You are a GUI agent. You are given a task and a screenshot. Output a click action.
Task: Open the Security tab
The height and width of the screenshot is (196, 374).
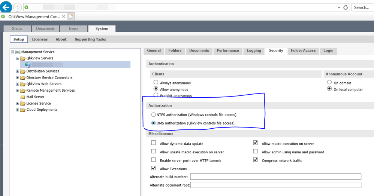pos(276,50)
